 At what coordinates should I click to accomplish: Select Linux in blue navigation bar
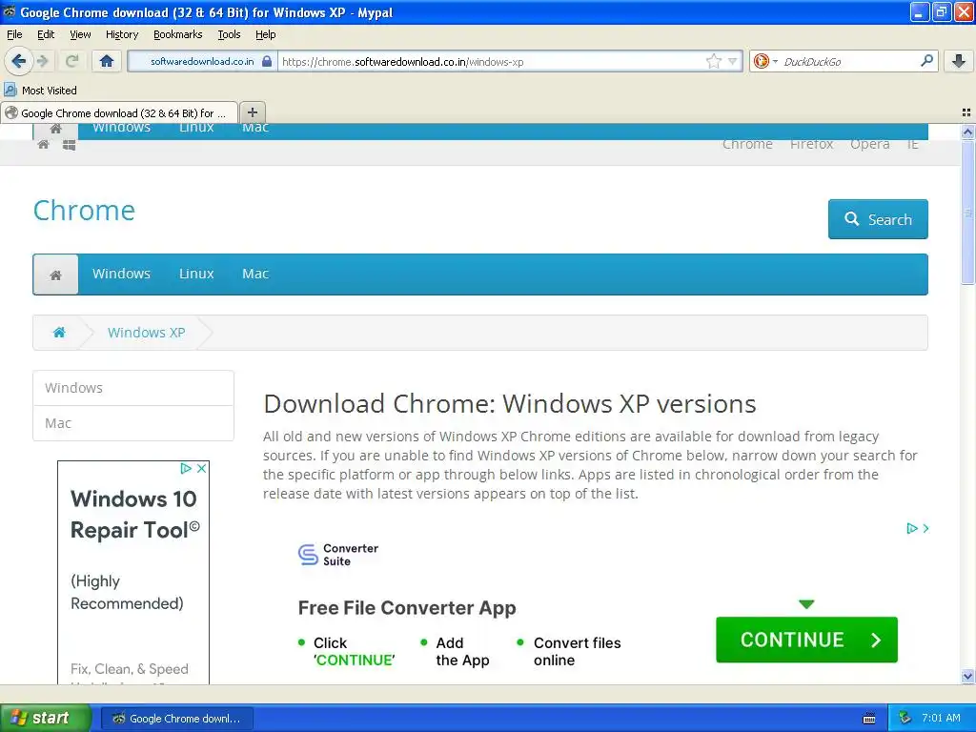[196, 274]
